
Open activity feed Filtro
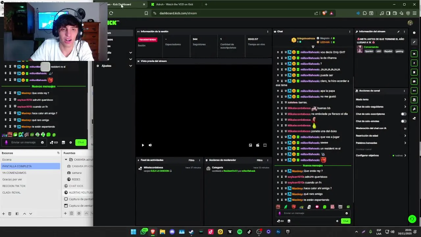point(191,160)
